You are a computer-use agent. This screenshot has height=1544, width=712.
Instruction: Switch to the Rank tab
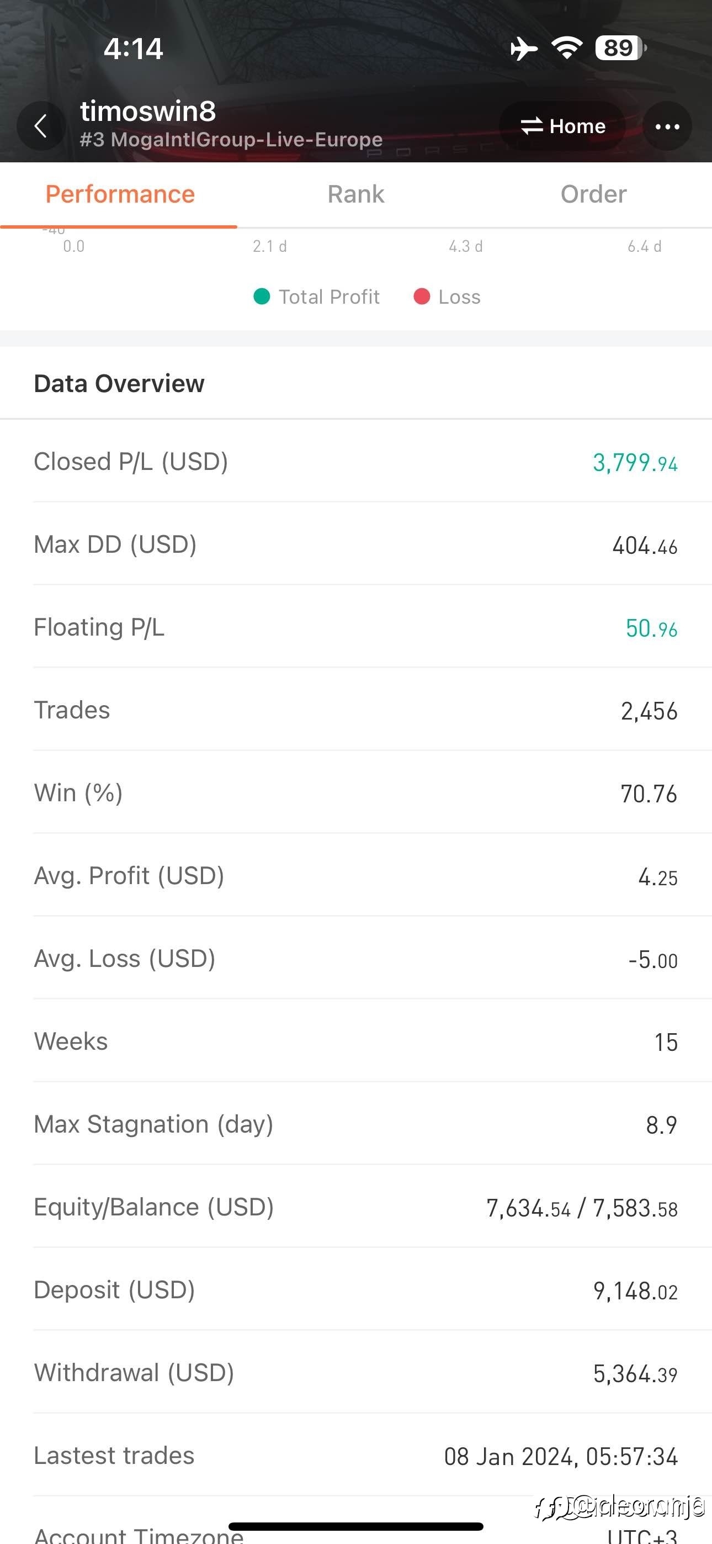[x=356, y=194]
